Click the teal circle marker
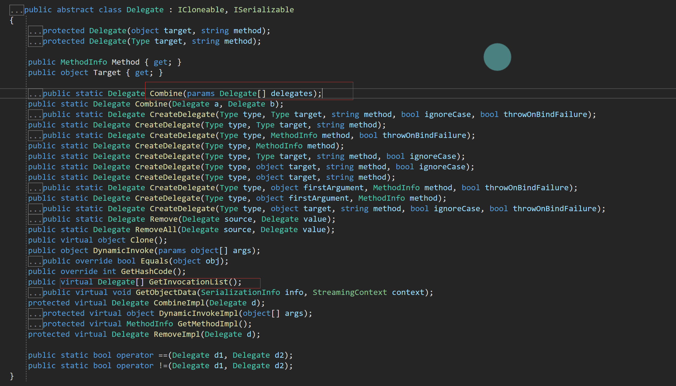Screen dimensions: 676x386 coord(497,57)
